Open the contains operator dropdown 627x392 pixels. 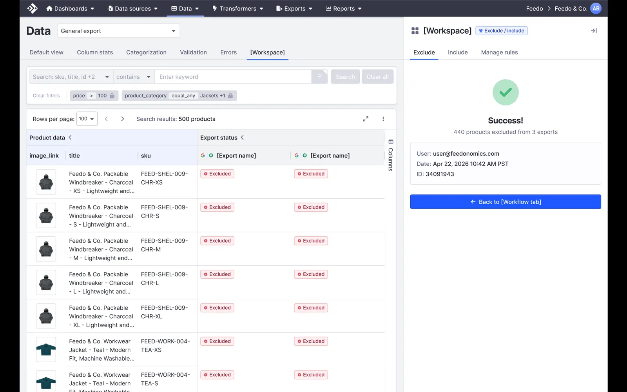pos(134,77)
